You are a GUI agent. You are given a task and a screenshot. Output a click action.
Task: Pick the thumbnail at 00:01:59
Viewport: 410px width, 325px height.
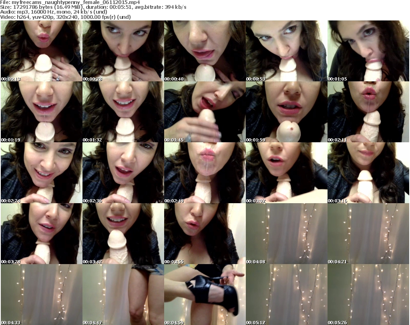(x=287, y=112)
